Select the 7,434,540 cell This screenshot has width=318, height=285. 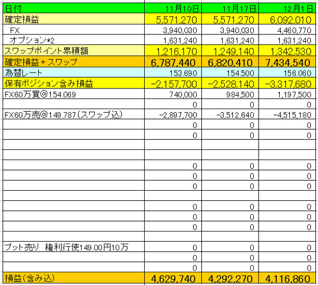point(287,62)
